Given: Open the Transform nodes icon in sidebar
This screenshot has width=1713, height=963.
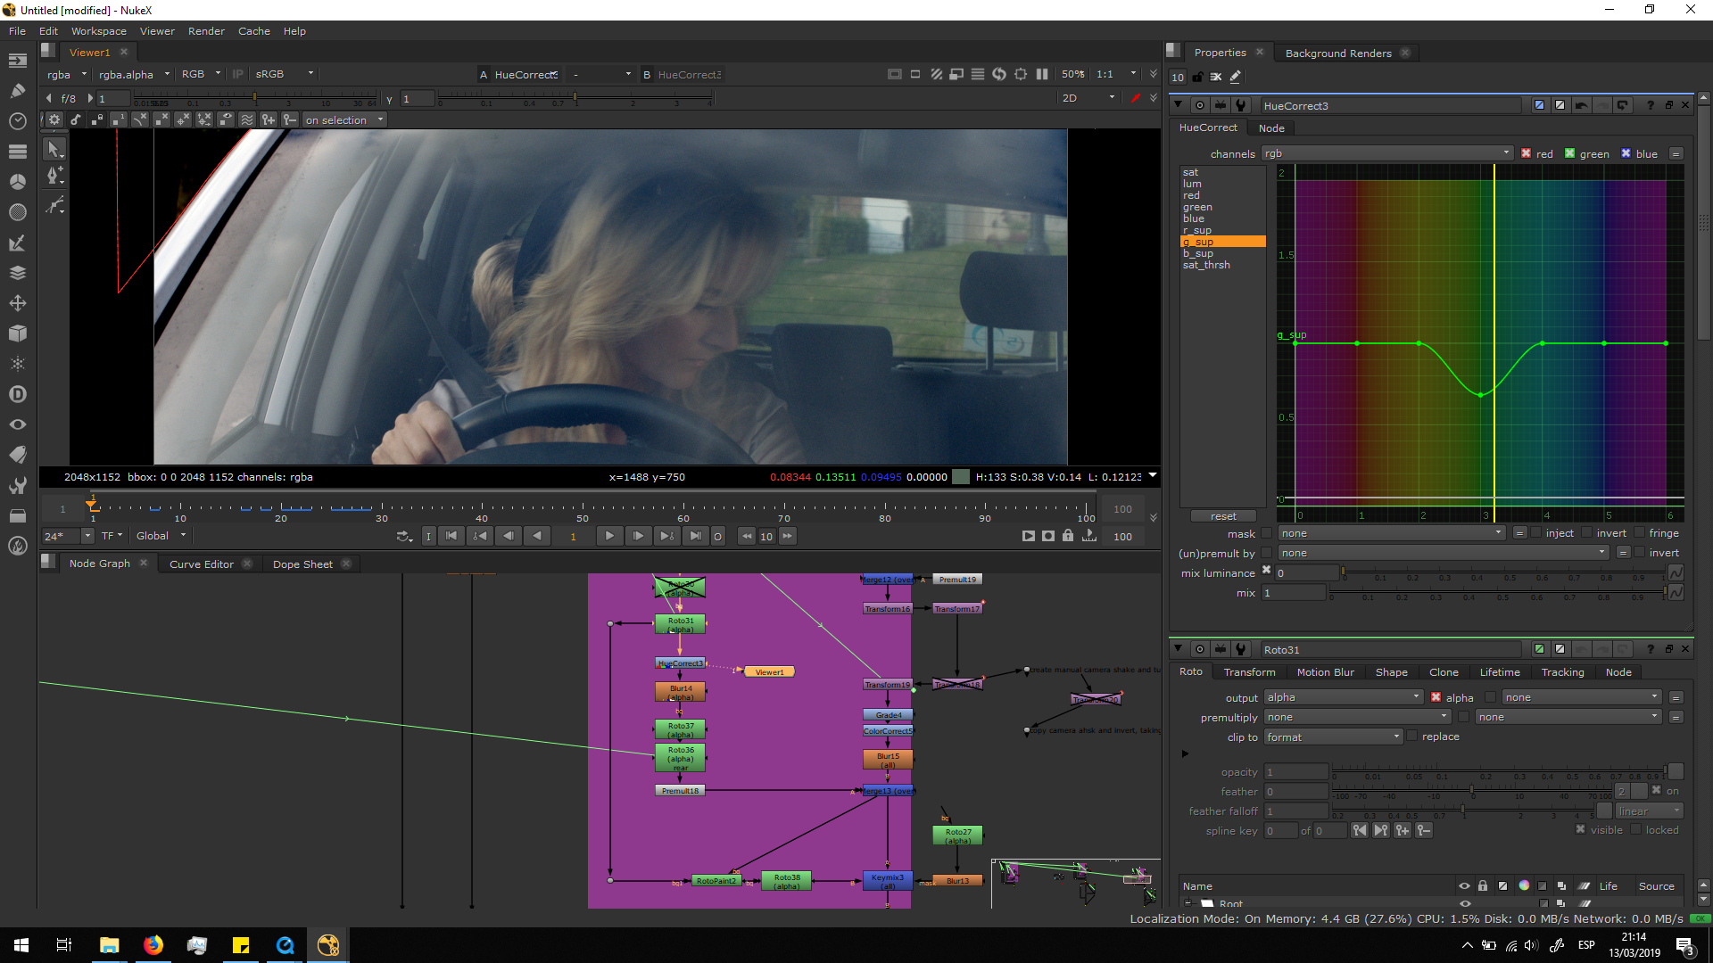Looking at the screenshot, I should point(18,303).
